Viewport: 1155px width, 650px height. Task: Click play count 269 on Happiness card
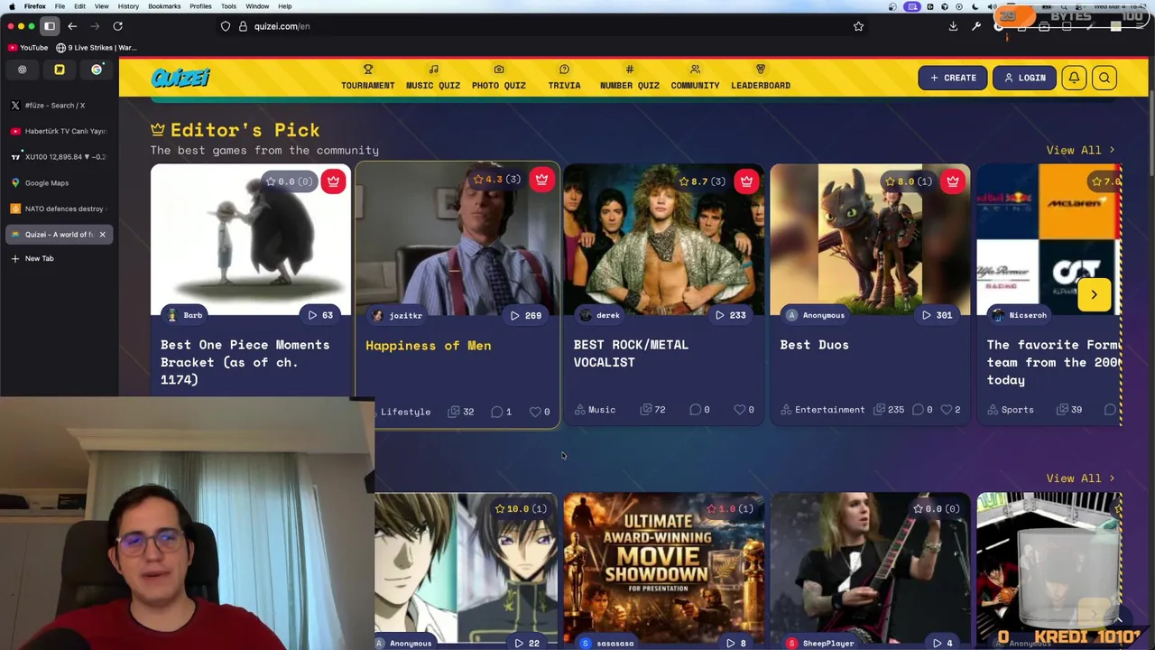point(525,315)
